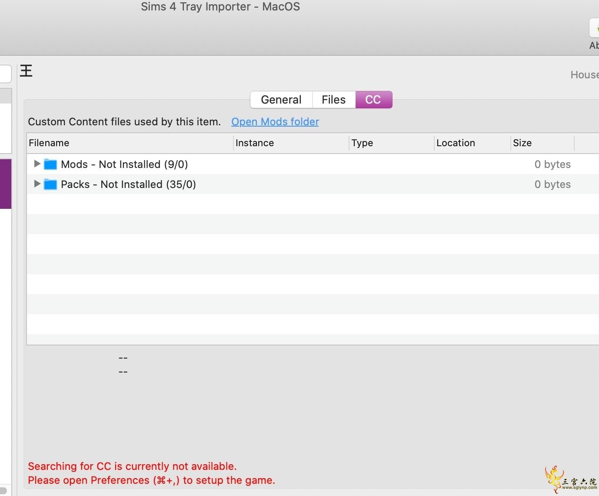Image resolution: width=599 pixels, height=496 pixels.
Task: Click 'Custom Content files used by this item.' label
Action: pyautogui.click(x=124, y=122)
